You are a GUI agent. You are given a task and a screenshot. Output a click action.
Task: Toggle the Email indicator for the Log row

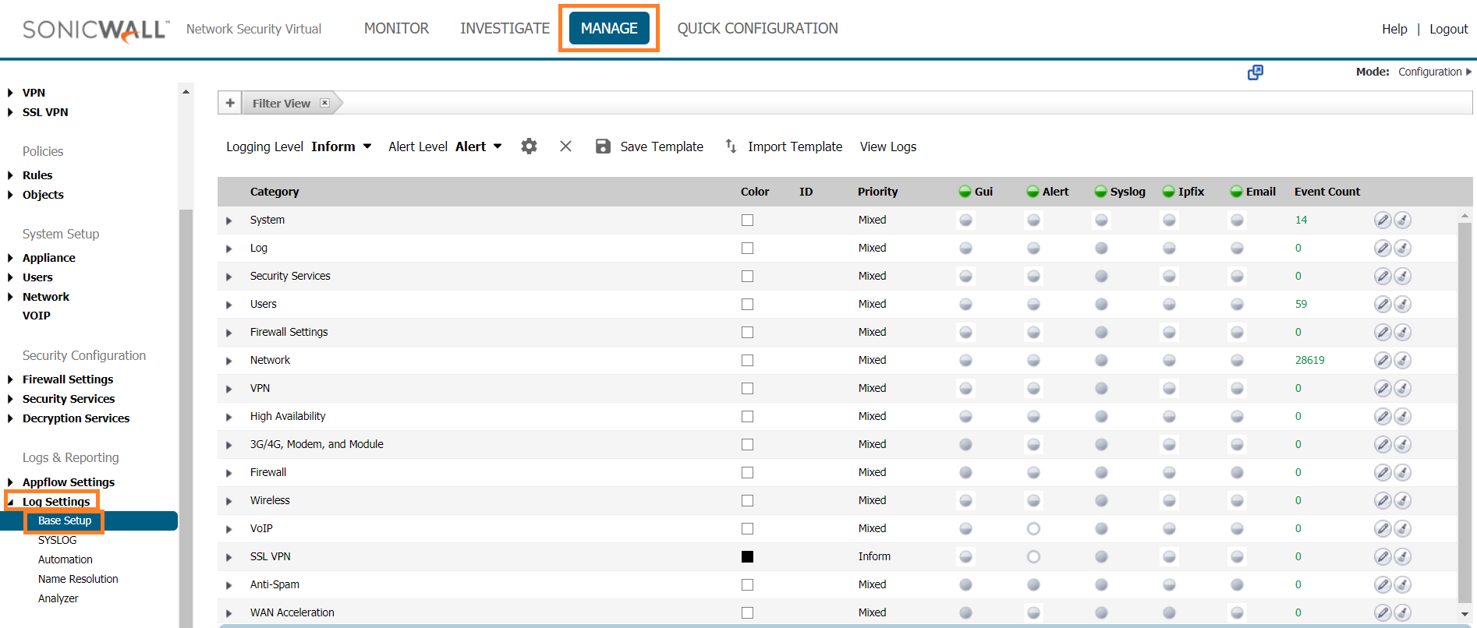pos(1237,249)
